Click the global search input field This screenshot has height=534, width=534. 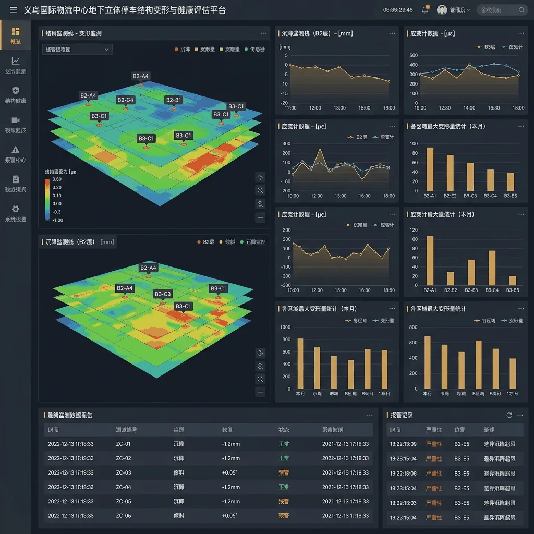point(502,10)
